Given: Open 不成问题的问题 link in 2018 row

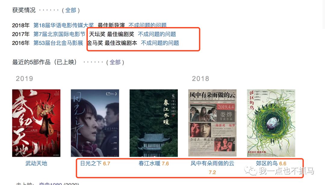Looking at the screenshot, I should click(147, 25).
